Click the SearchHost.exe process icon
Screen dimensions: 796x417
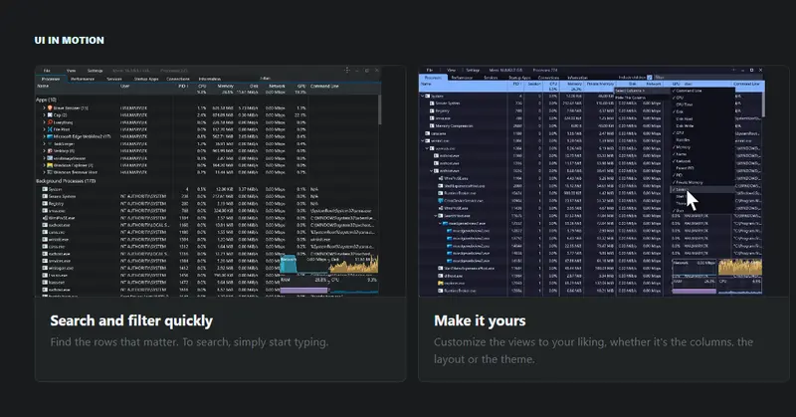click(440, 216)
